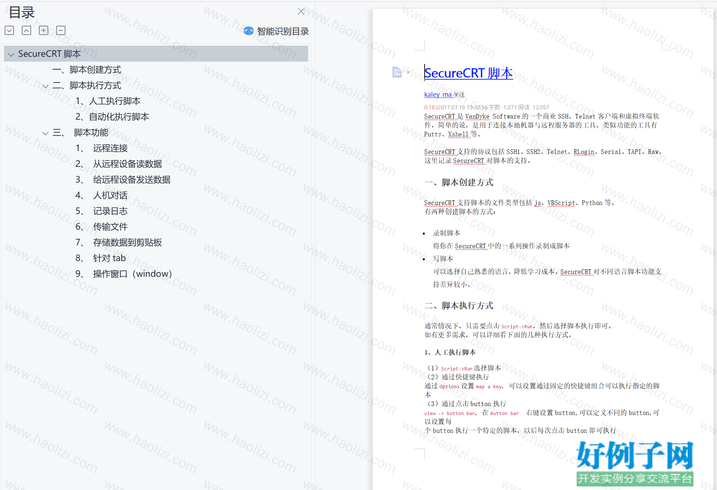Click the expand-all down-chevron icon under 目录
Viewport: 717px width, 490px height.
click(x=9, y=30)
